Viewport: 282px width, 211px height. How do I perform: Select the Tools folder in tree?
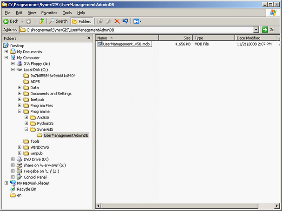pos(35,141)
